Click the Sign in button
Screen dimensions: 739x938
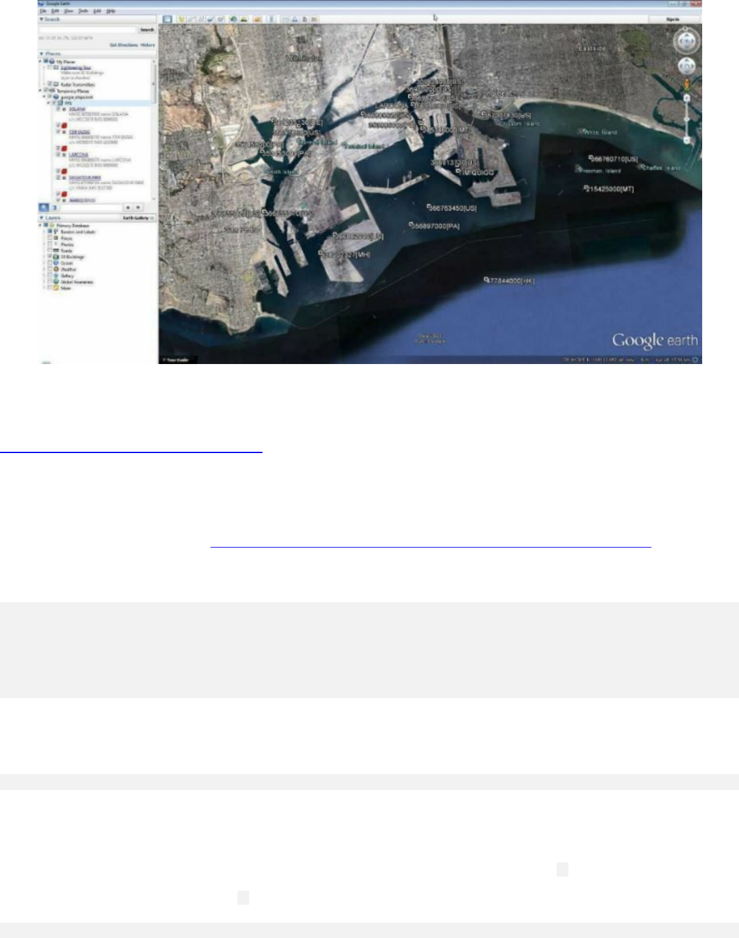[x=673, y=19]
